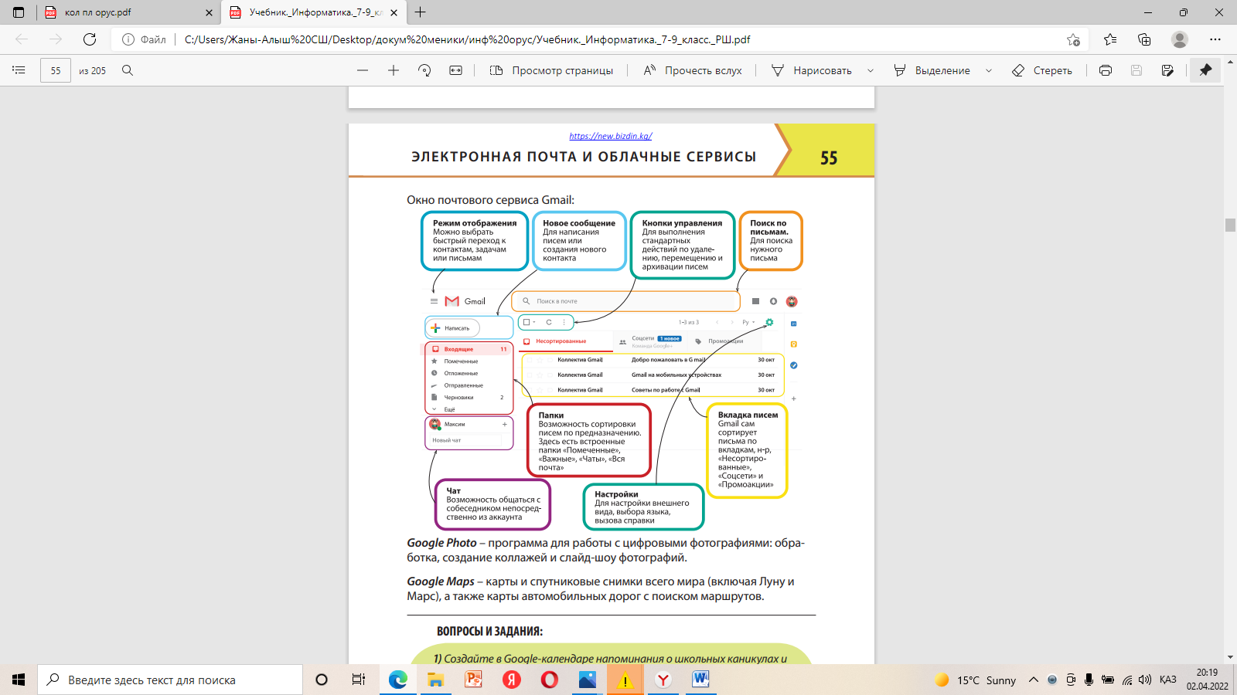The height and width of the screenshot is (695, 1237).
Task: Open tab actions menu at top left
Action: tap(19, 12)
